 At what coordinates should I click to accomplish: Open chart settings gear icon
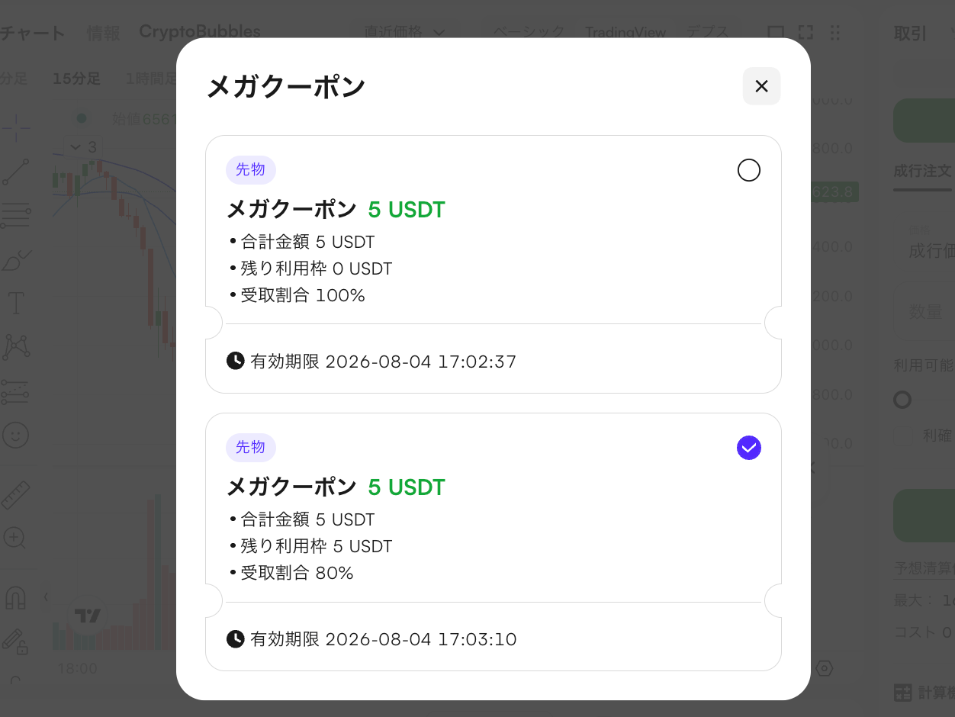coord(824,669)
